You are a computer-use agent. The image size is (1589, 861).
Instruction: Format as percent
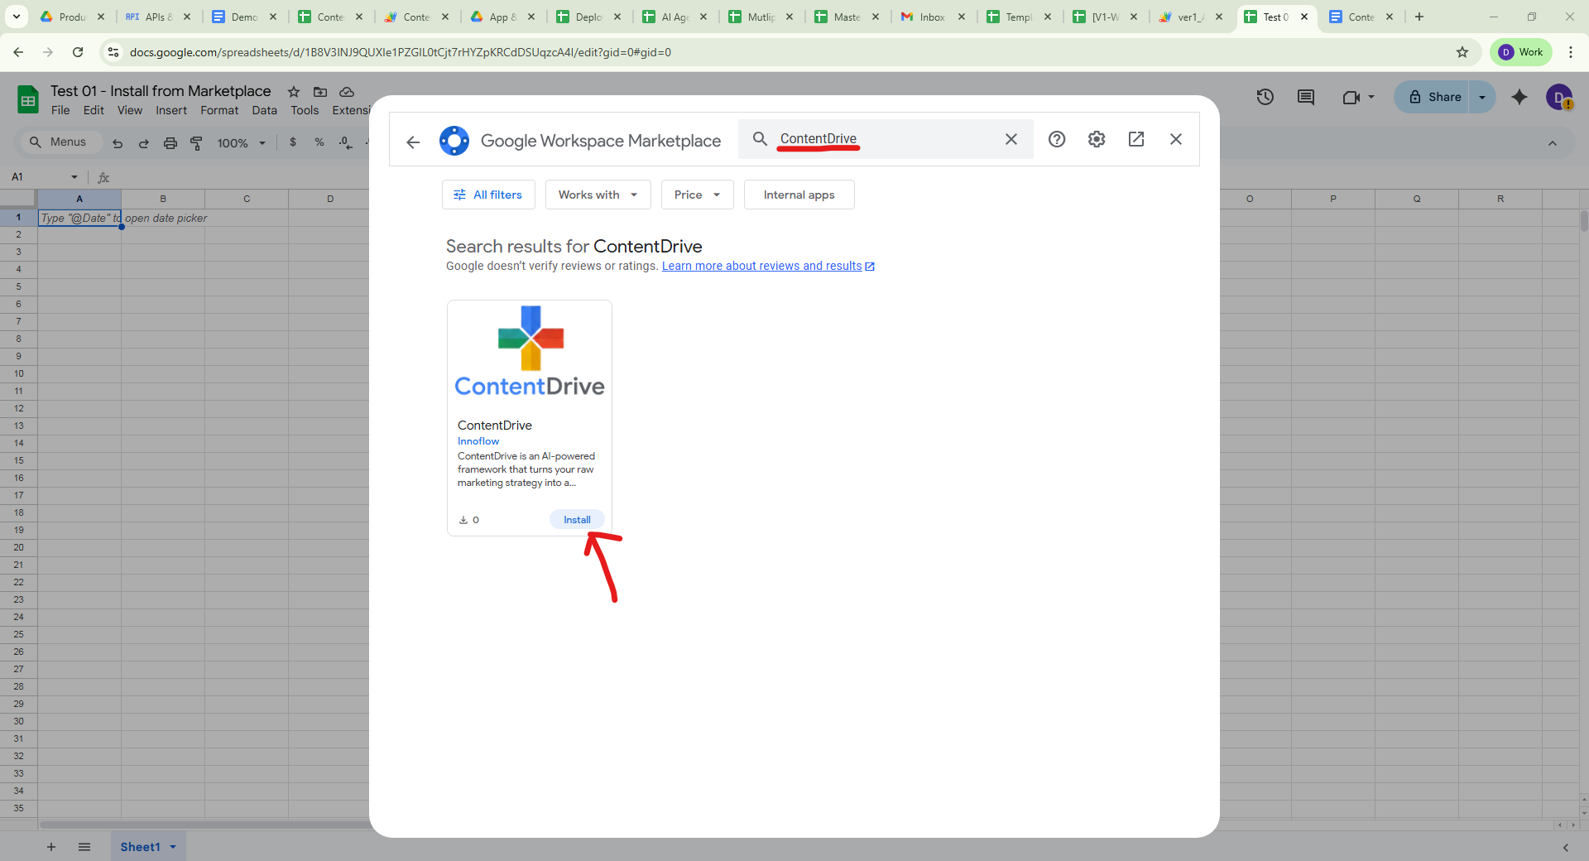pyautogui.click(x=319, y=142)
